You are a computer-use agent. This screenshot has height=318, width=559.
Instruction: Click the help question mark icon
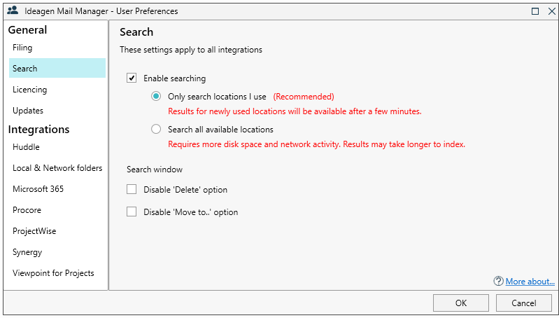coord(498,282)
